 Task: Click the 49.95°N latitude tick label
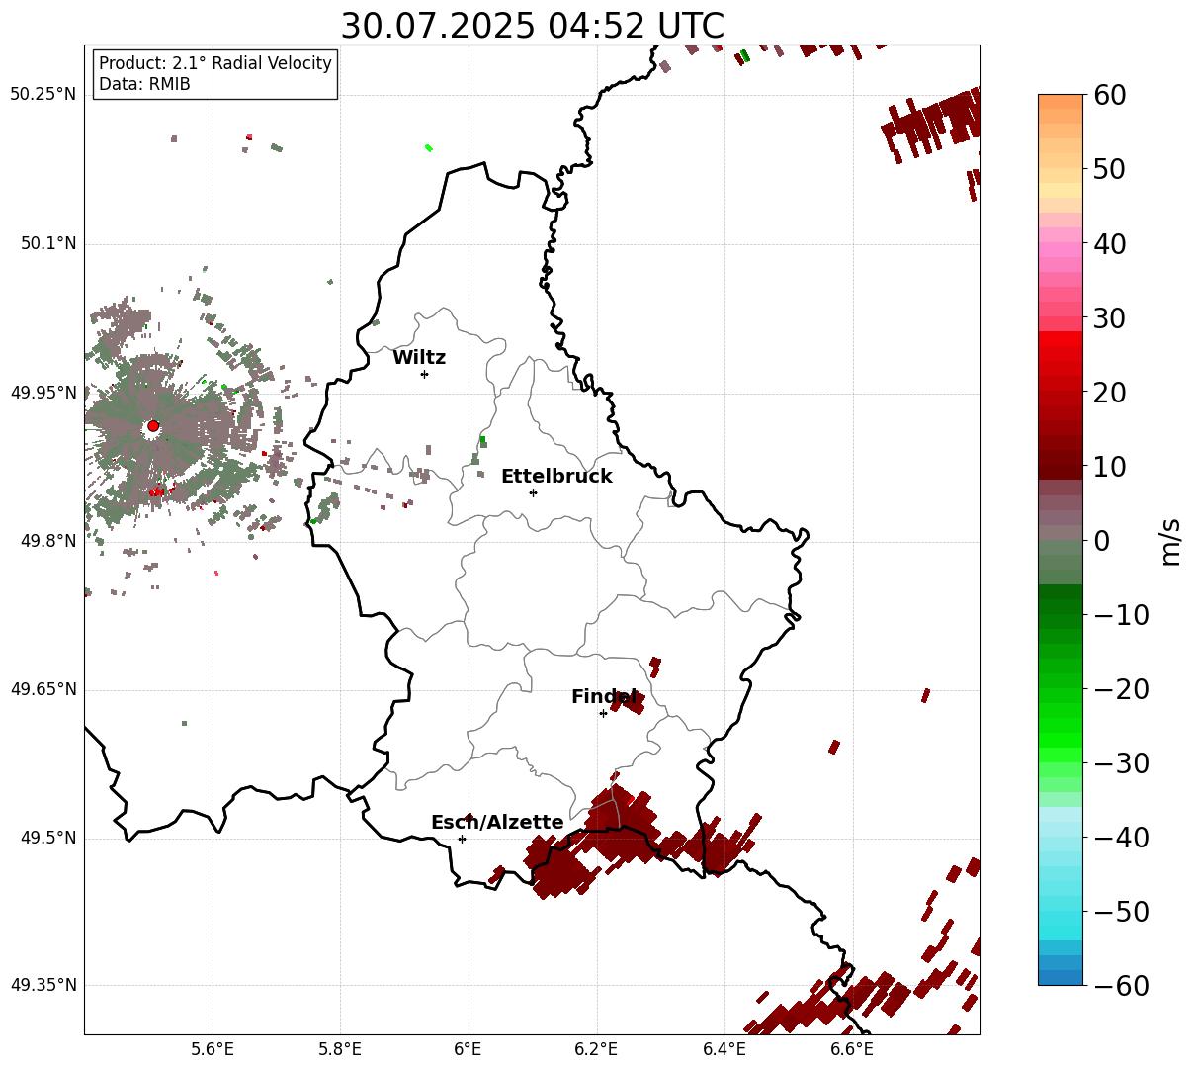[x=43, y=393]
